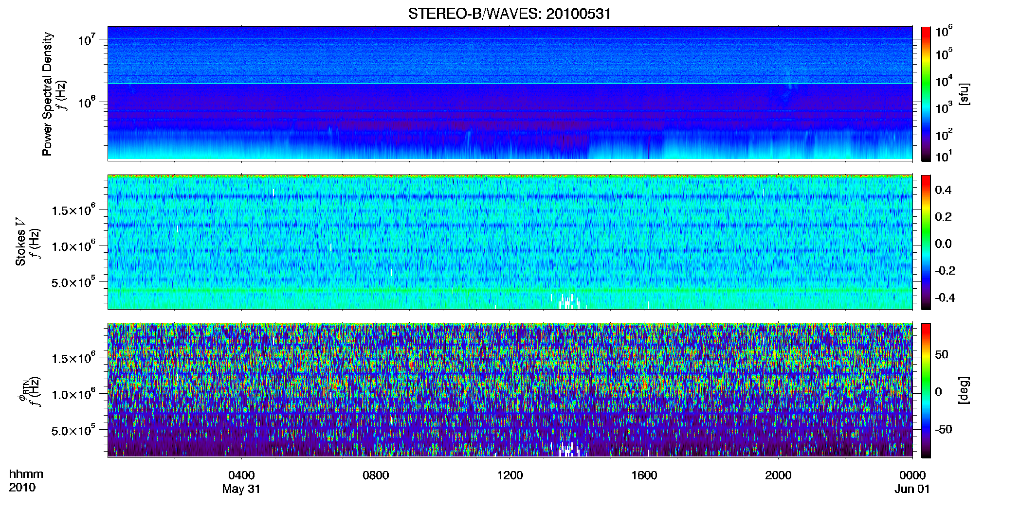
Task: Click the 1.5×10^6 tick on the φ RTN axis
Action: 73,358
